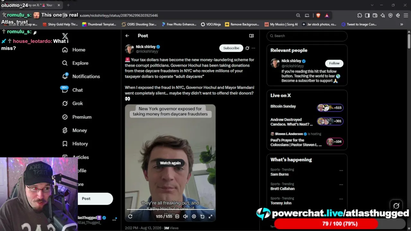The image size is (411, 231).
Task: Open Paul's Prayer for the Colossians live
Action: [307, 140]
